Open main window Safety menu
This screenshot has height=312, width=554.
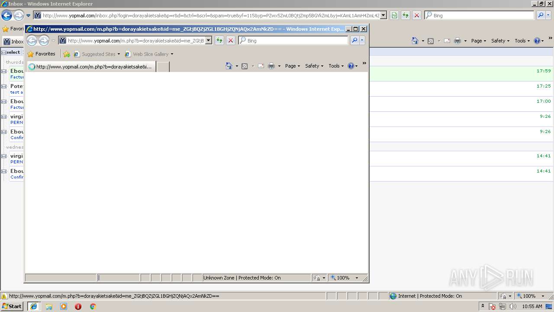[500, 41]
